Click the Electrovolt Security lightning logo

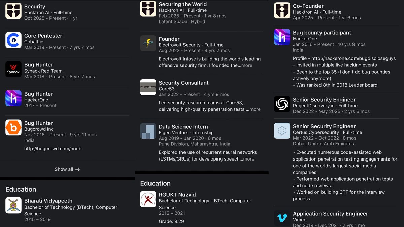coord(148,43)
